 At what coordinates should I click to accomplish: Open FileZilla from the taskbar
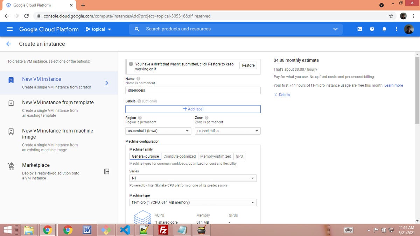(163, 230)
